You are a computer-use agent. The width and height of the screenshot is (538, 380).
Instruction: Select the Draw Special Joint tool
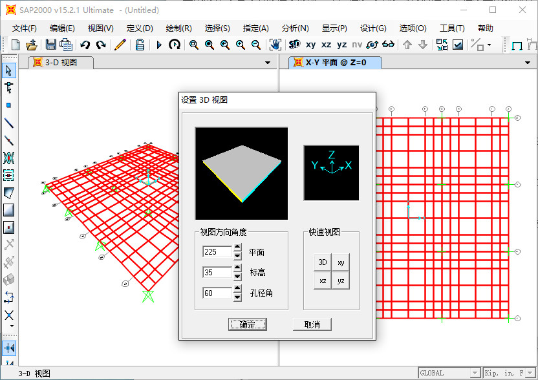pyautogui.click(x=9, y=105)
